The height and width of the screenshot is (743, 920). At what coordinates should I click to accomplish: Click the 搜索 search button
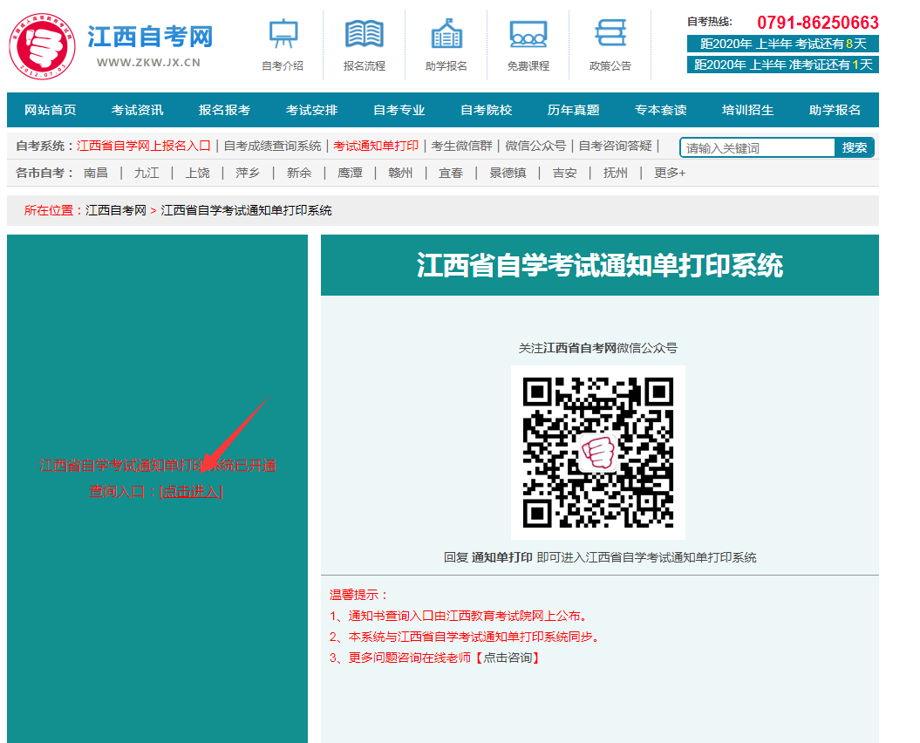click(x=855, y=147)
